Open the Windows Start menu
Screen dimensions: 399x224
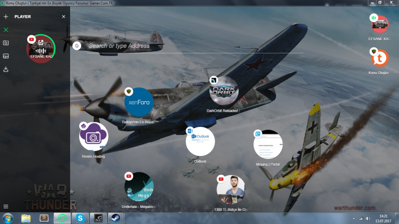tap(8, 218)
